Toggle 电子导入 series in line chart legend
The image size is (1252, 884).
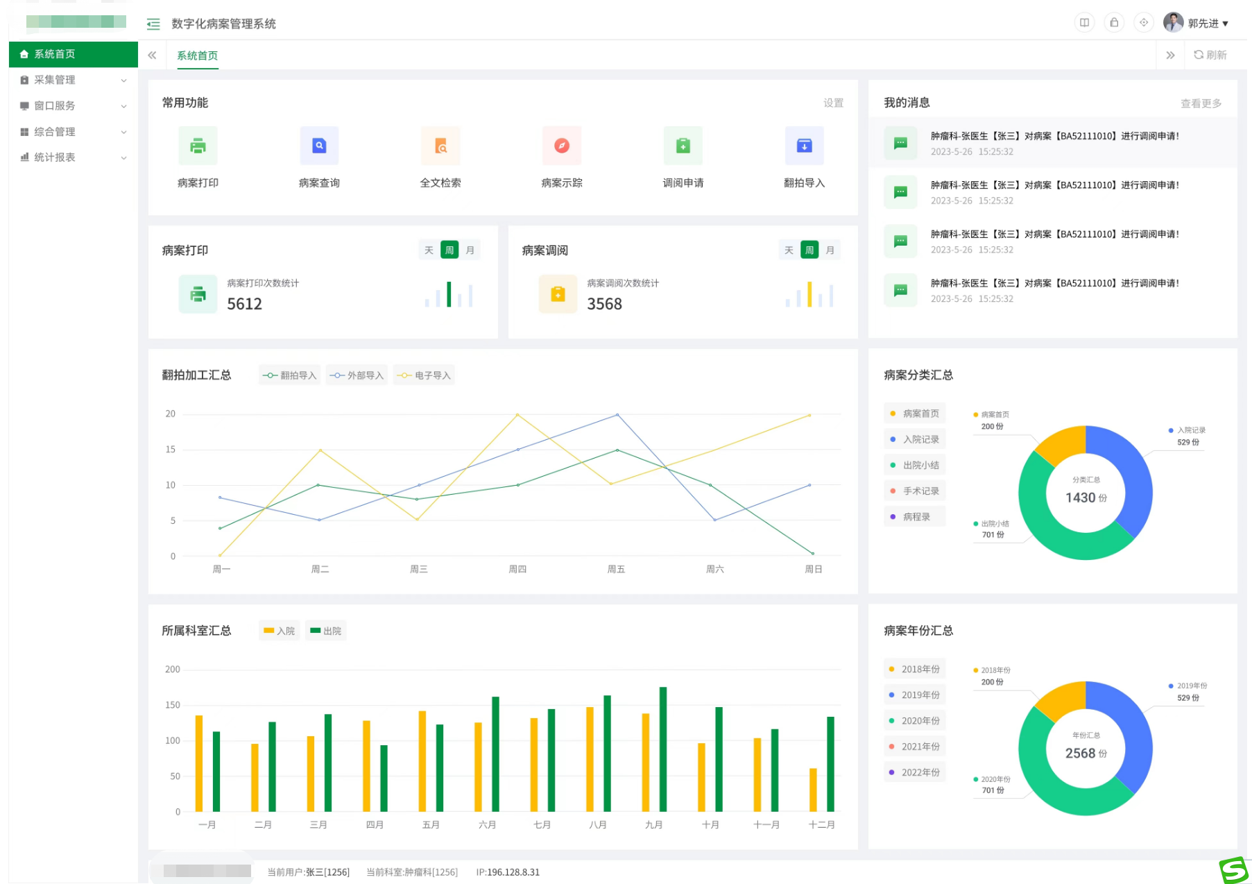point(424,375)
